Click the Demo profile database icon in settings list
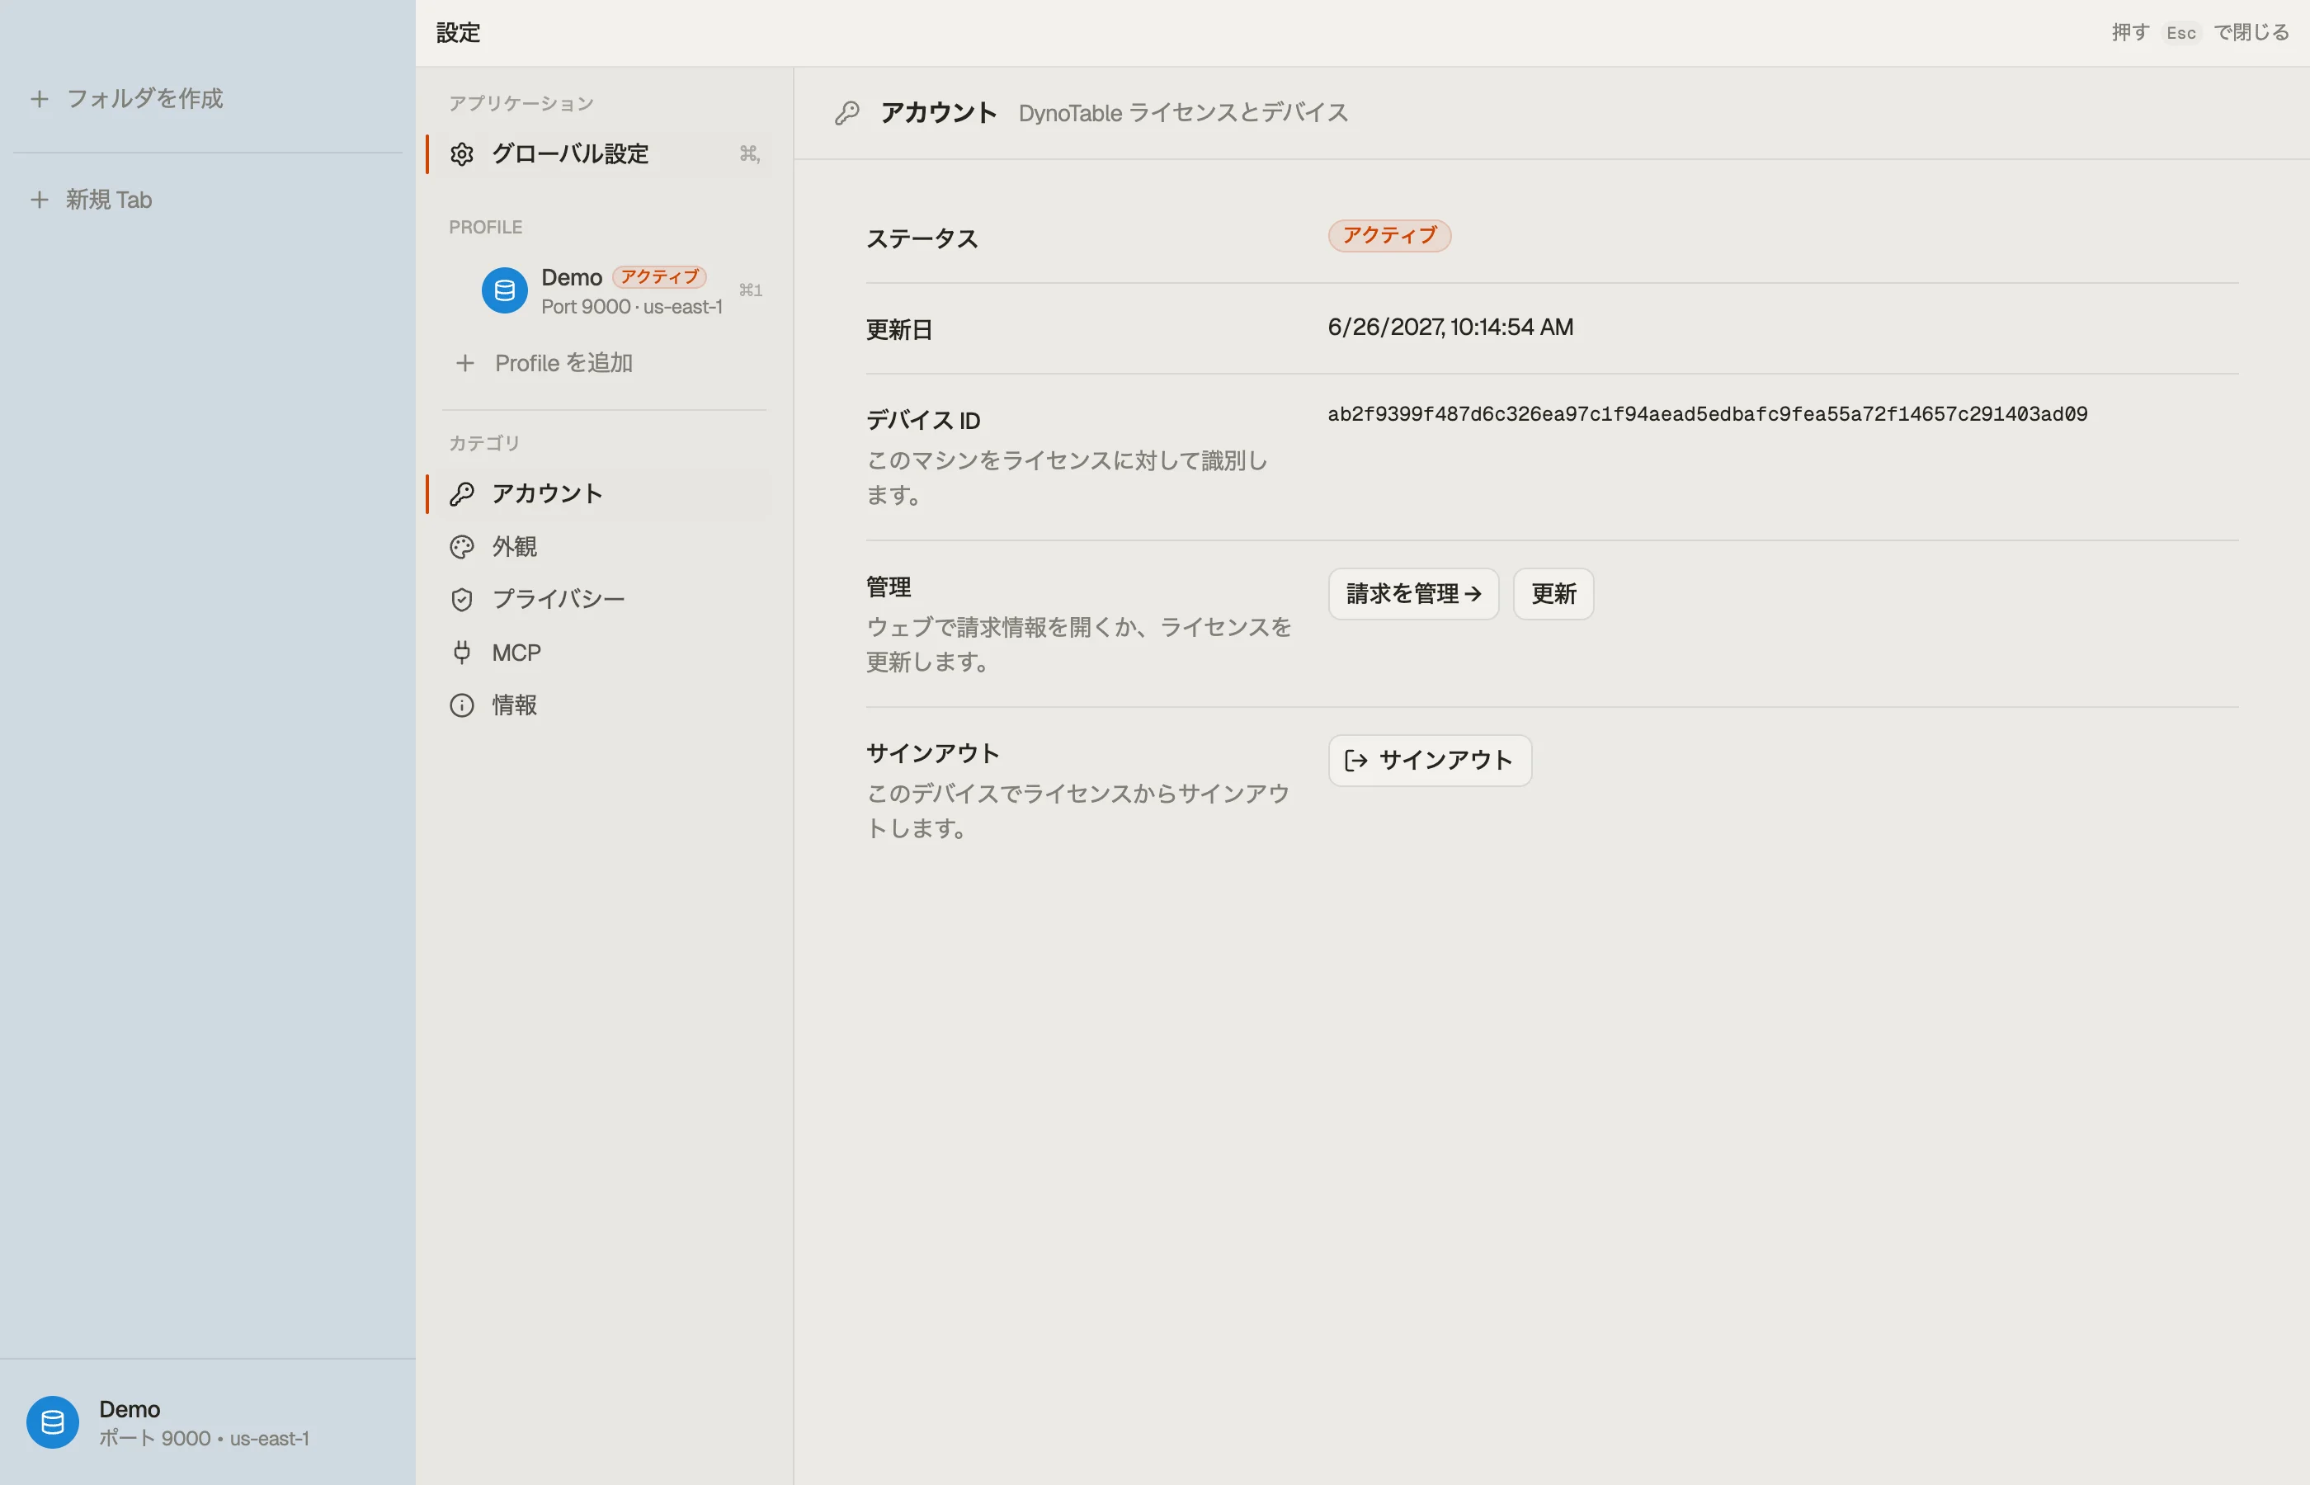This screenshot has height=1485, width=2310. (504, 290)
